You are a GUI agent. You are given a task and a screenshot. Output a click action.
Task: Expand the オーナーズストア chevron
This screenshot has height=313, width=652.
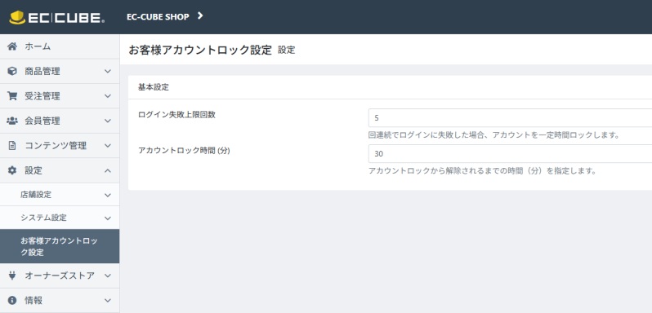pyautogui.click(x=108, y=276)
